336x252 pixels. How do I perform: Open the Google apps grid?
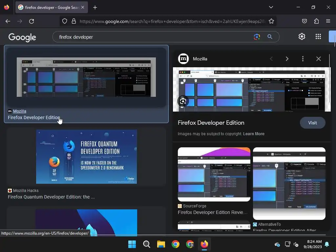[318, 36]
